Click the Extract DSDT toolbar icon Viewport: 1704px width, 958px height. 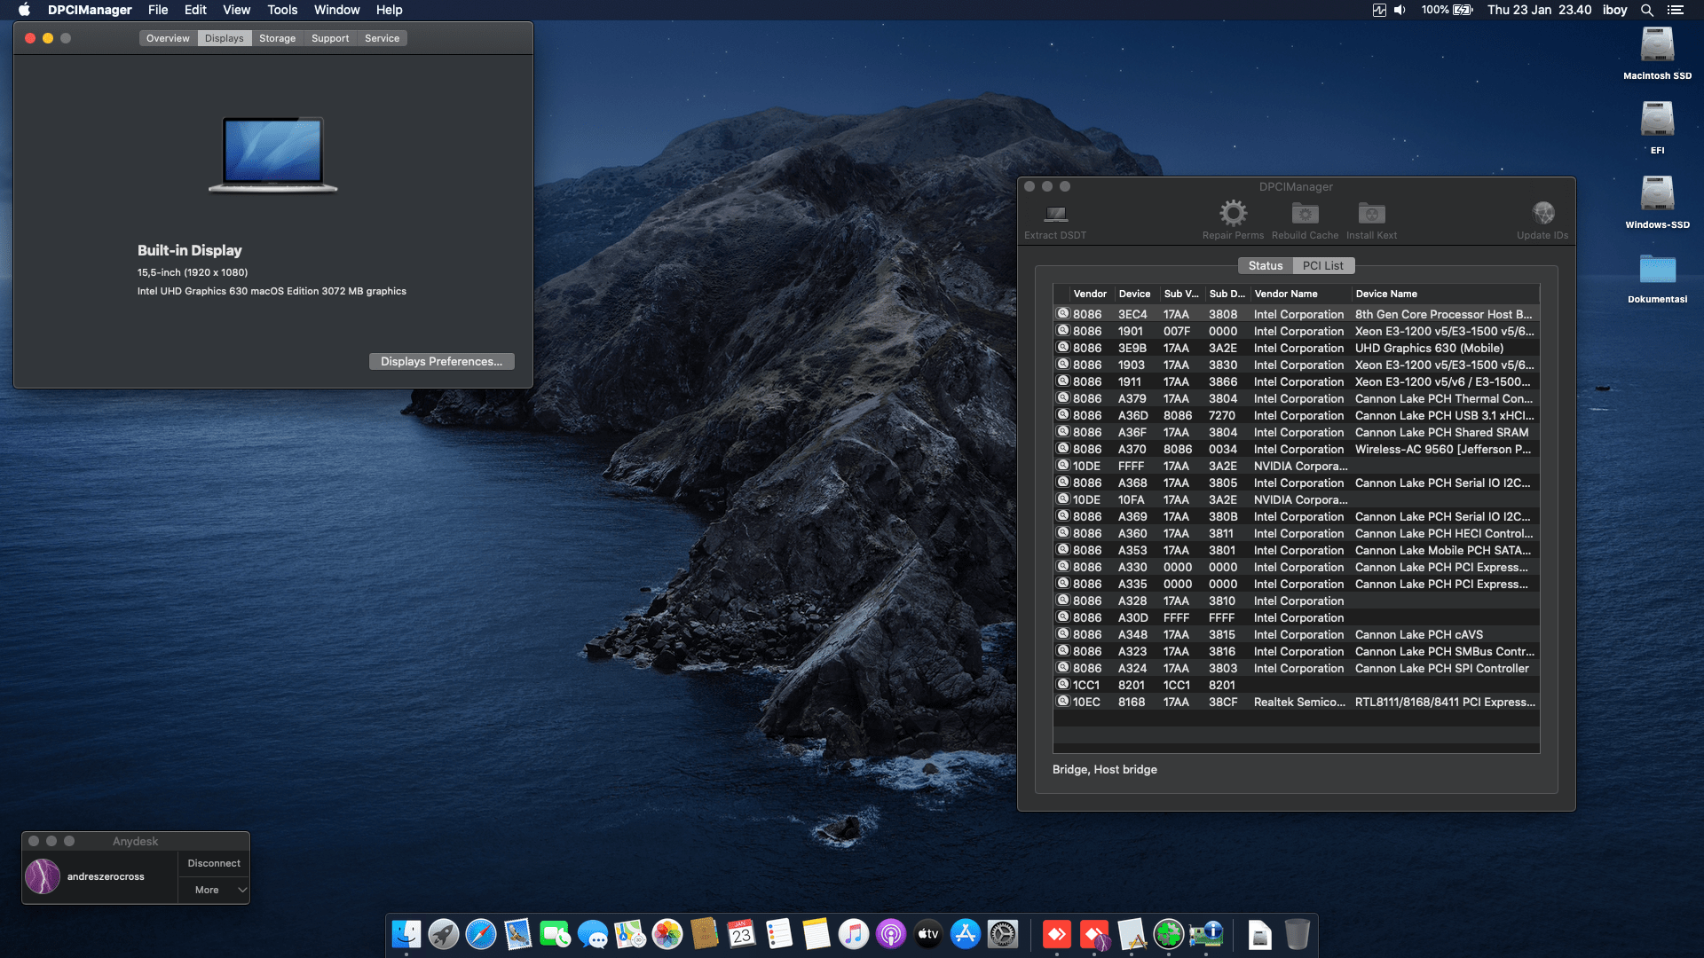coord(1055,214)
